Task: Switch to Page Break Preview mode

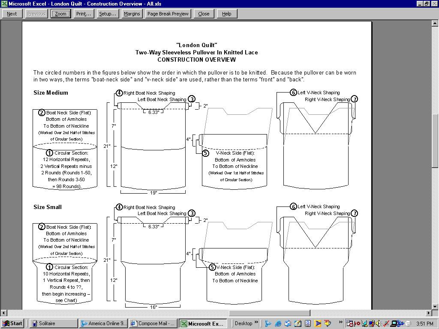Action: 168,13
